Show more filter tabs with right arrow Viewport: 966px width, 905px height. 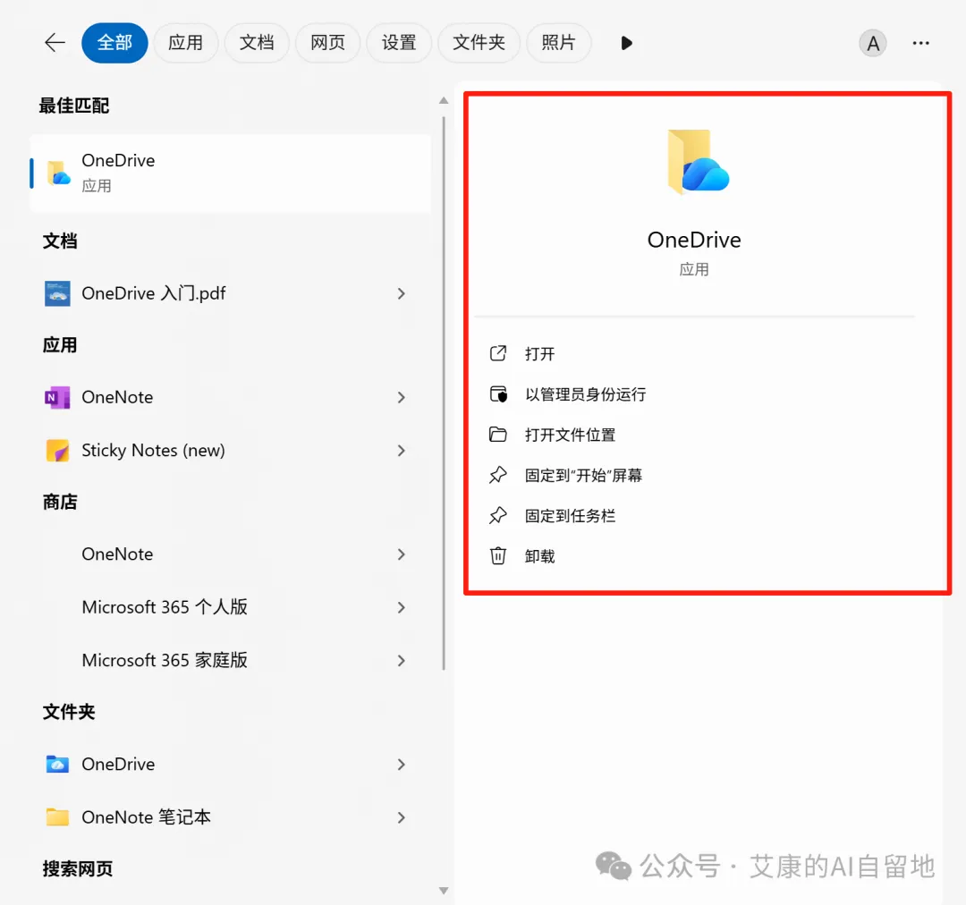pyautogui.click(x=626, y=43)
